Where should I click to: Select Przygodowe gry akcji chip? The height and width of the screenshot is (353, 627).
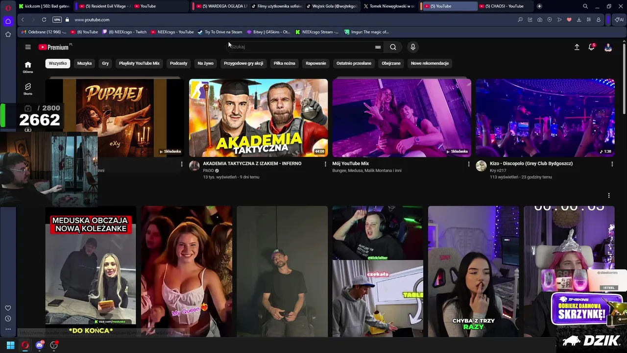click(x=243, y=63)
